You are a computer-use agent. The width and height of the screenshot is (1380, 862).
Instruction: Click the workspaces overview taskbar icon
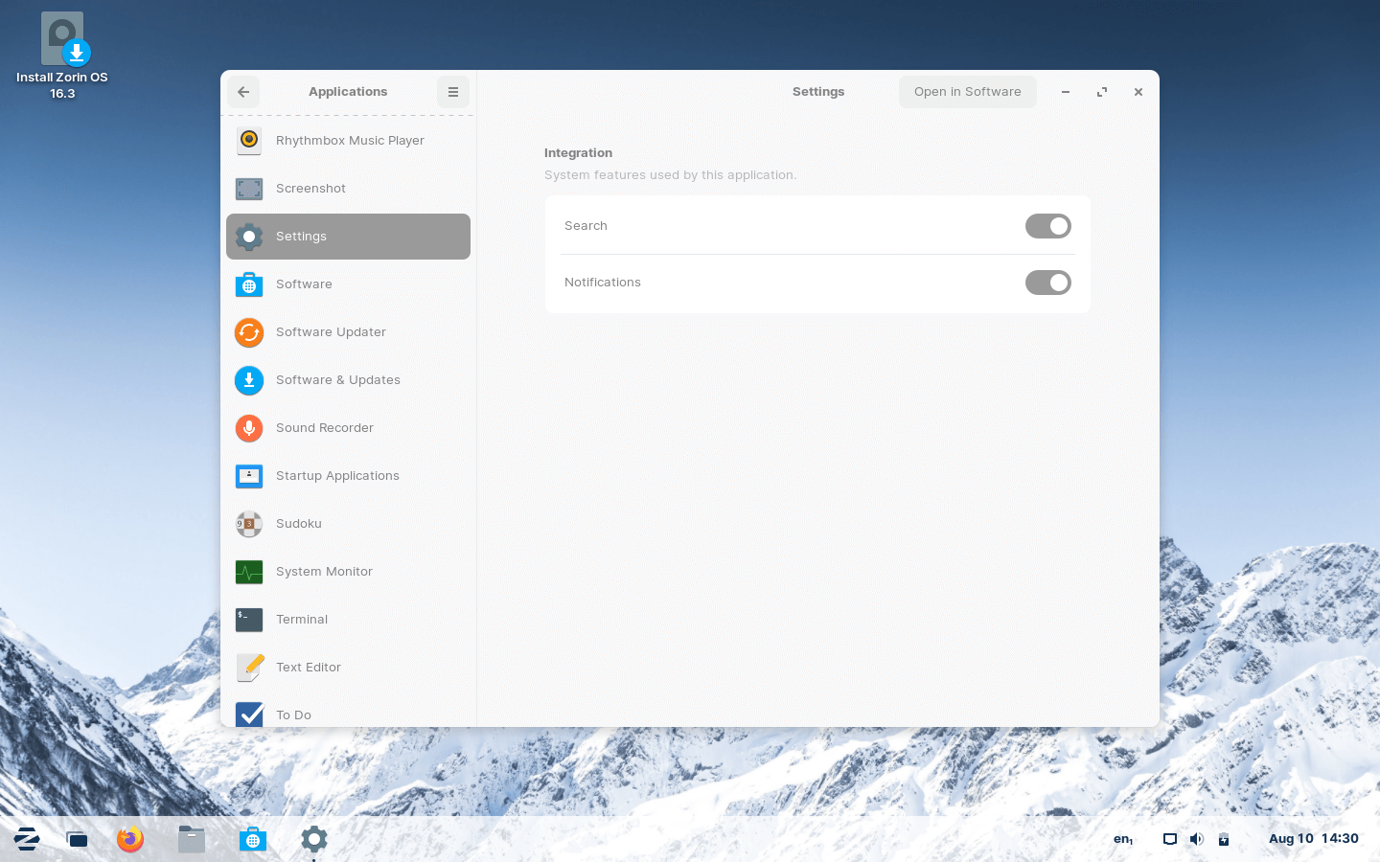[x=77, y=840]
